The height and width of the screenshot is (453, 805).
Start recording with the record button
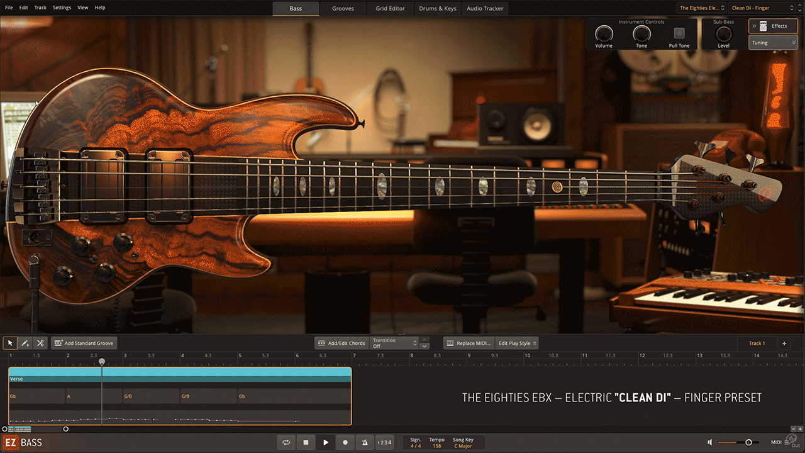click(345, 442)
